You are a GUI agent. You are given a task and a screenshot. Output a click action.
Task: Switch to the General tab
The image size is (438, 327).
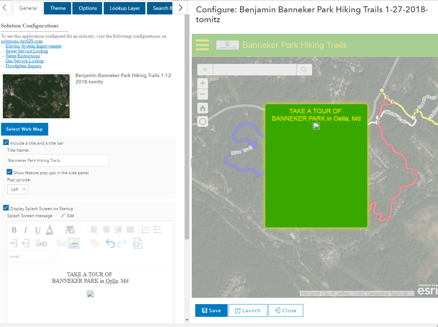tap(28, 8)
